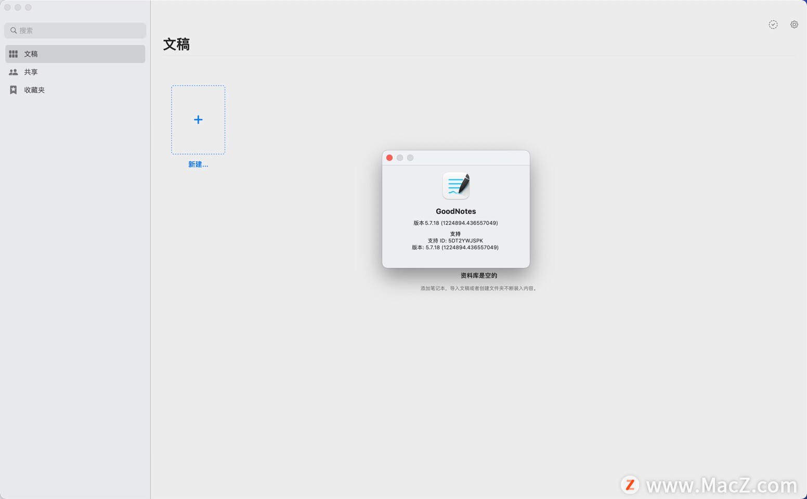Click the checkmark select-mode icon

click(x=773, y=24)
